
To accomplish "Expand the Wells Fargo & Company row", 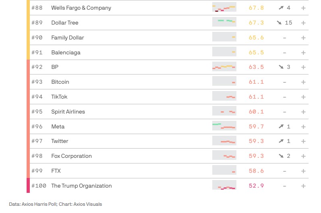I will point(303,8).
